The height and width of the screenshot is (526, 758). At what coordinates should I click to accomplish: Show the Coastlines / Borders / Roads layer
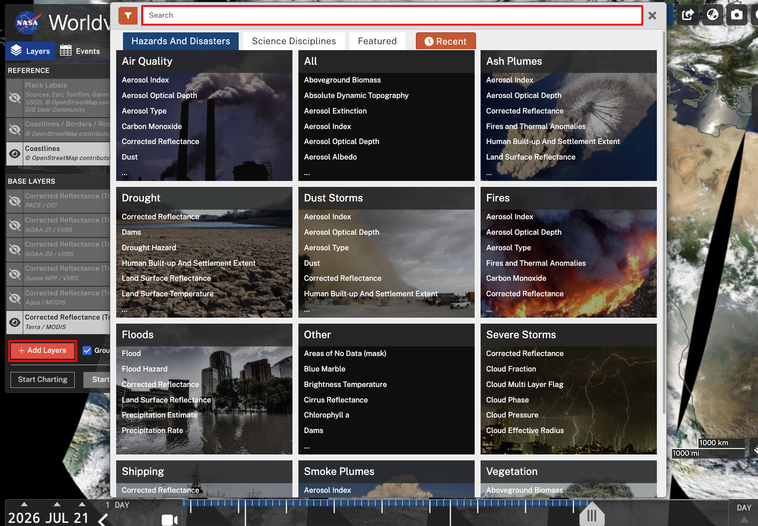(x=15, y=129)
